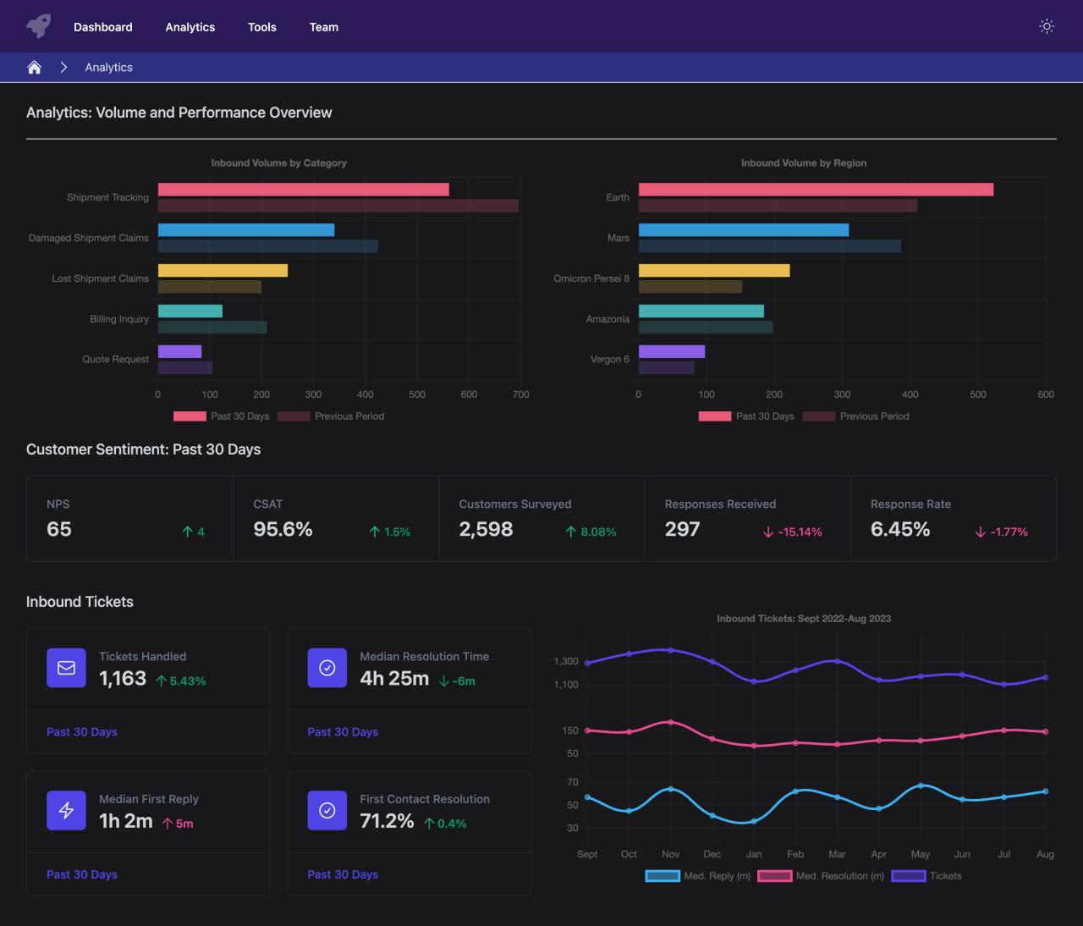Viewport: 1083px width, 926px height.
Task: Click the Amazonia teal bar
Action: pos(701,311)
